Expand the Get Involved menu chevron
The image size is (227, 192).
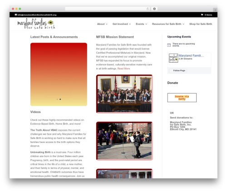(x=130, y=24)
